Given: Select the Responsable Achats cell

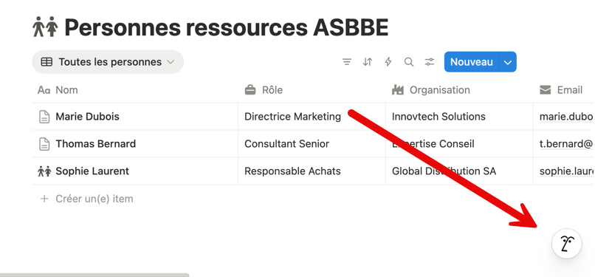Looking at the screenshot, I should click(312, 171).
